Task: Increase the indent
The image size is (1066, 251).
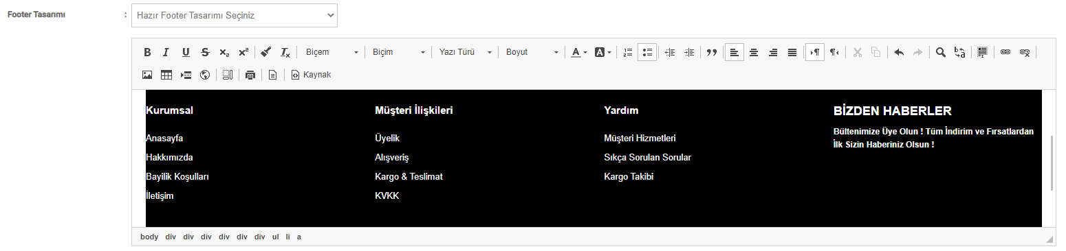Action: coord(689,52)
